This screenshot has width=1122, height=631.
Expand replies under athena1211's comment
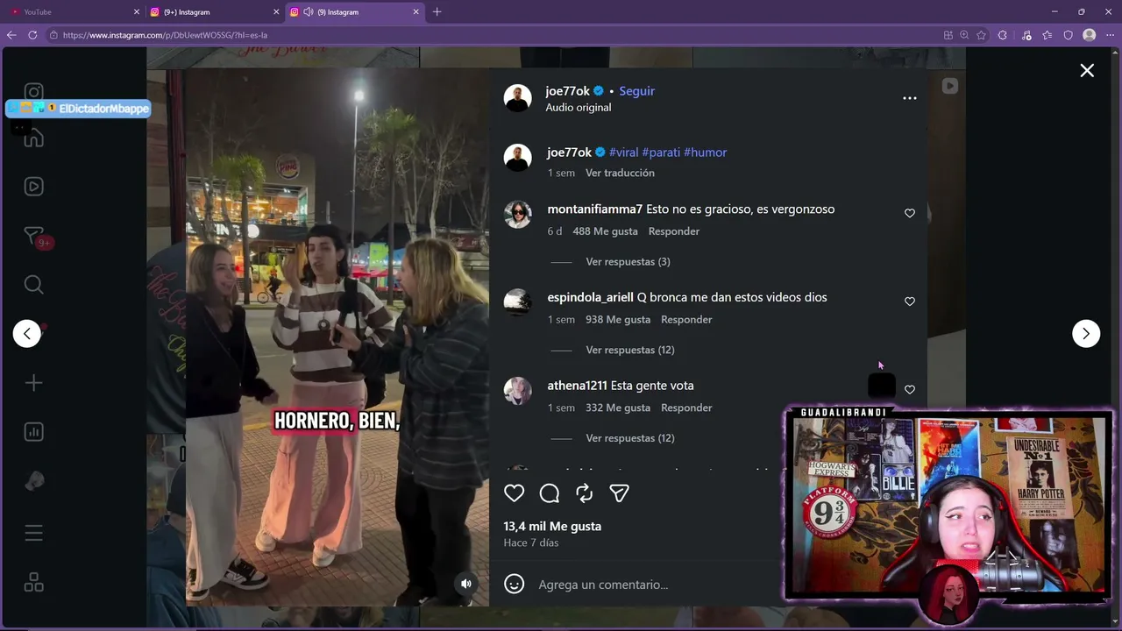[630, 438]
